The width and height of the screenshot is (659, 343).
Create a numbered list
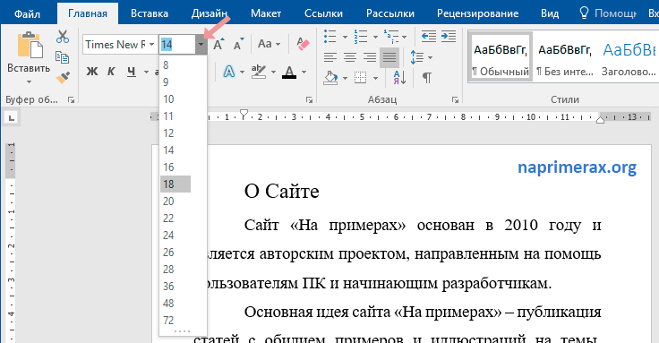point(361,37)
